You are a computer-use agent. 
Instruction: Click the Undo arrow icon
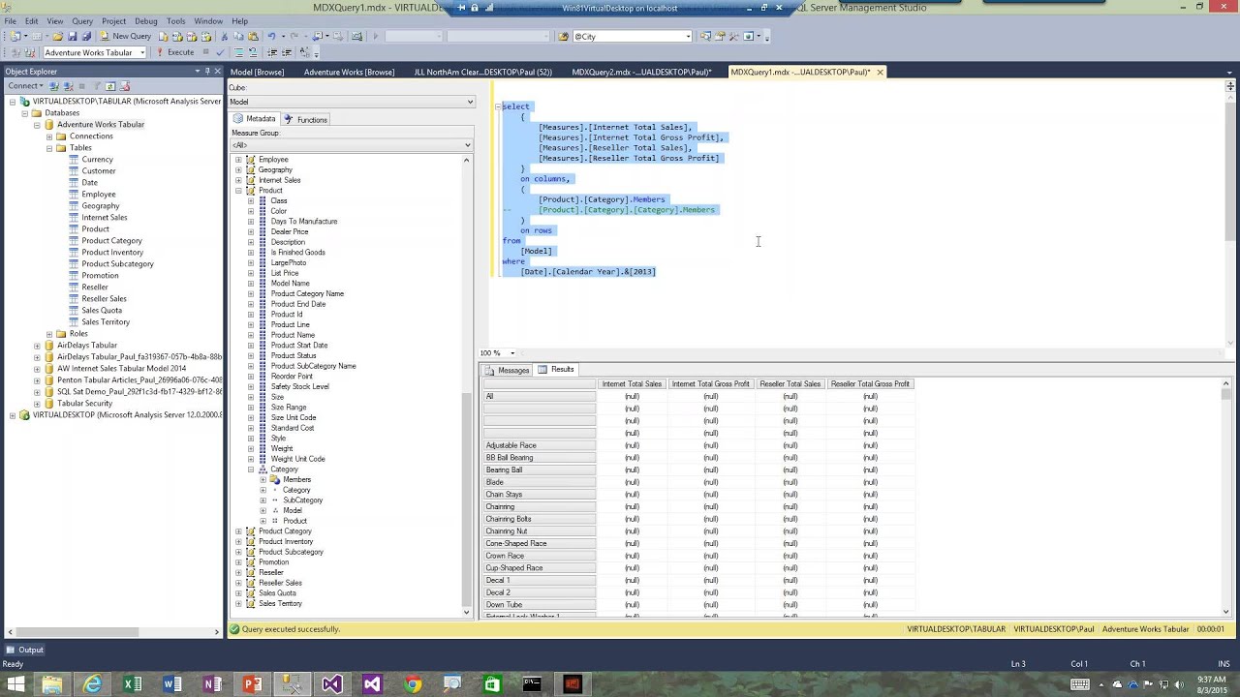click(x=271, y=36)
